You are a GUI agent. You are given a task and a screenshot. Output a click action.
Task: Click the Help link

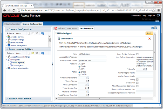point(144,15)
